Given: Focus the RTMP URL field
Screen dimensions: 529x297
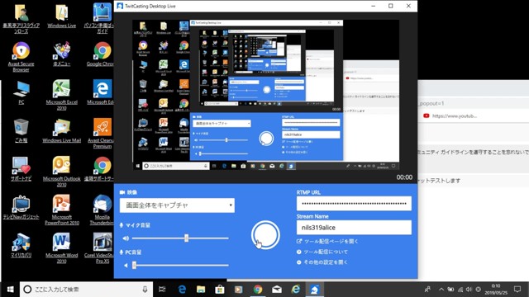Looking at the screenshot, I should pyautogui.click(x=354, y=204).
